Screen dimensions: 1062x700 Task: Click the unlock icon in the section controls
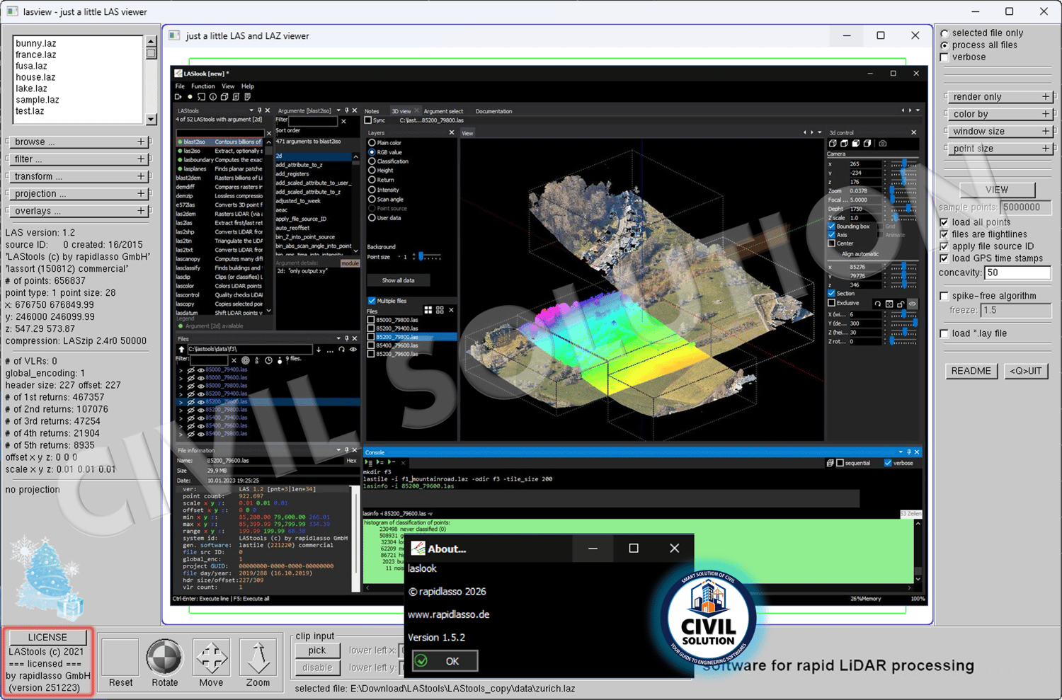click(901, 304)
